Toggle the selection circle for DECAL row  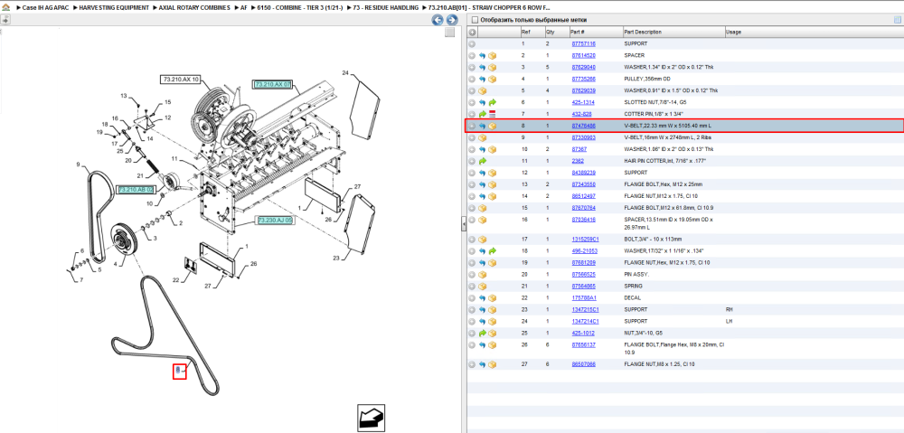(x=472, y=297)
